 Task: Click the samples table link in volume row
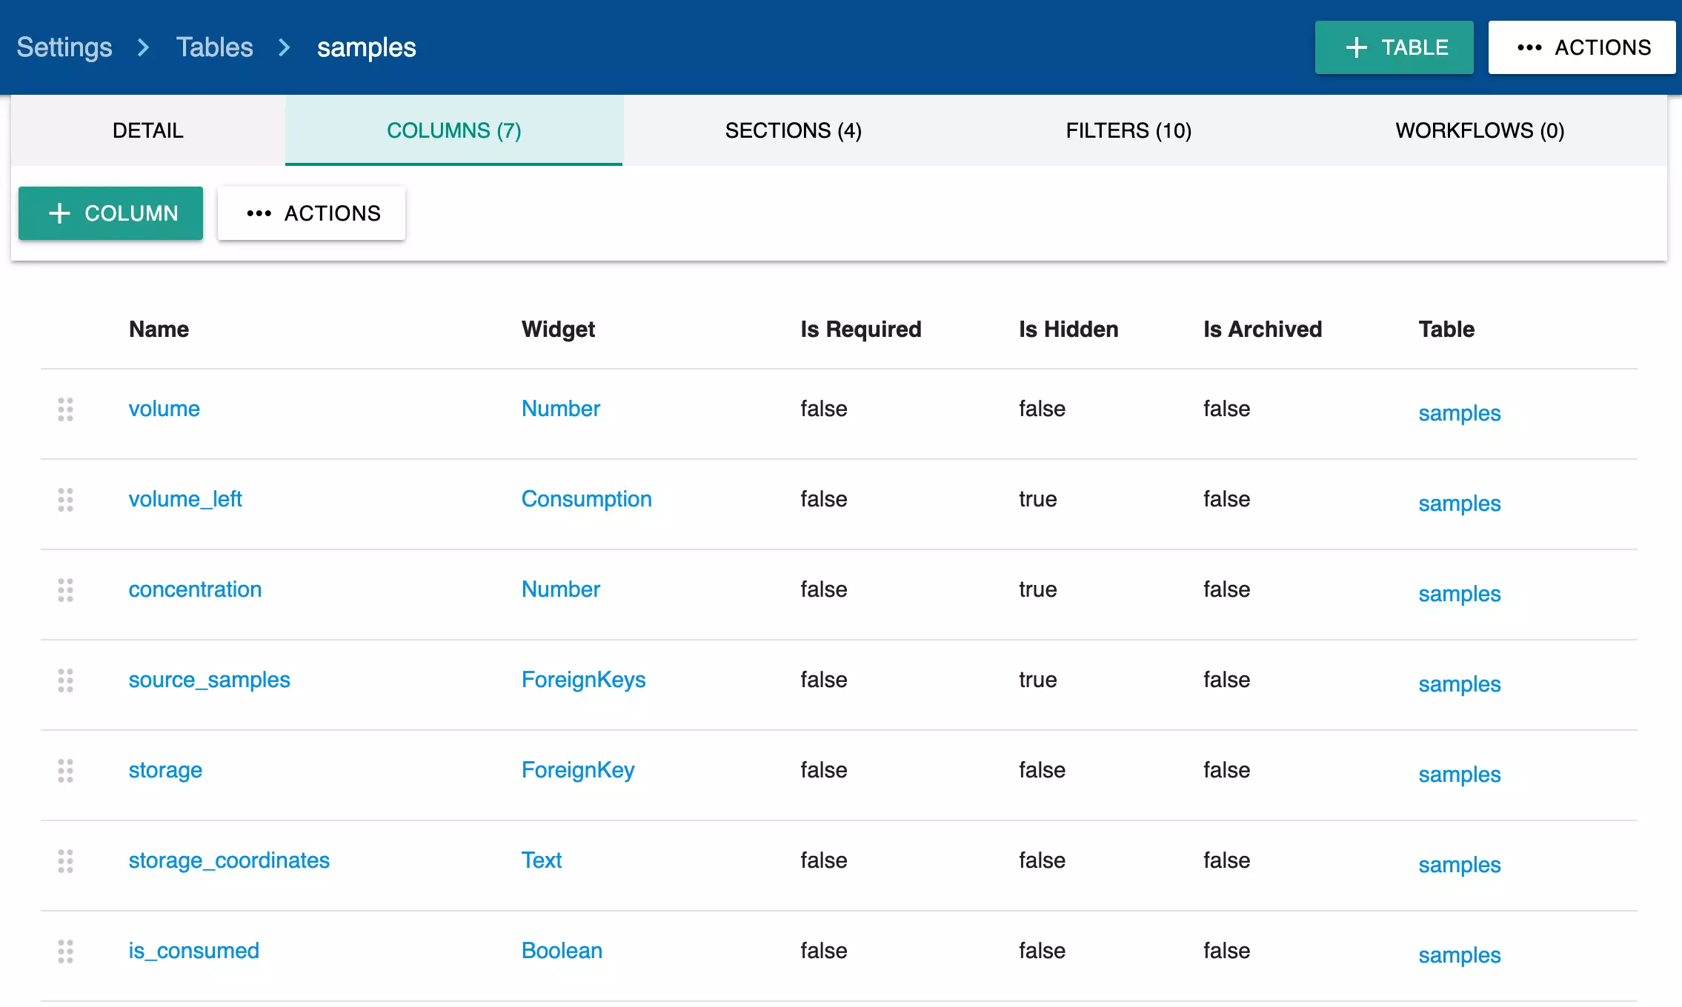(1460, 413)
